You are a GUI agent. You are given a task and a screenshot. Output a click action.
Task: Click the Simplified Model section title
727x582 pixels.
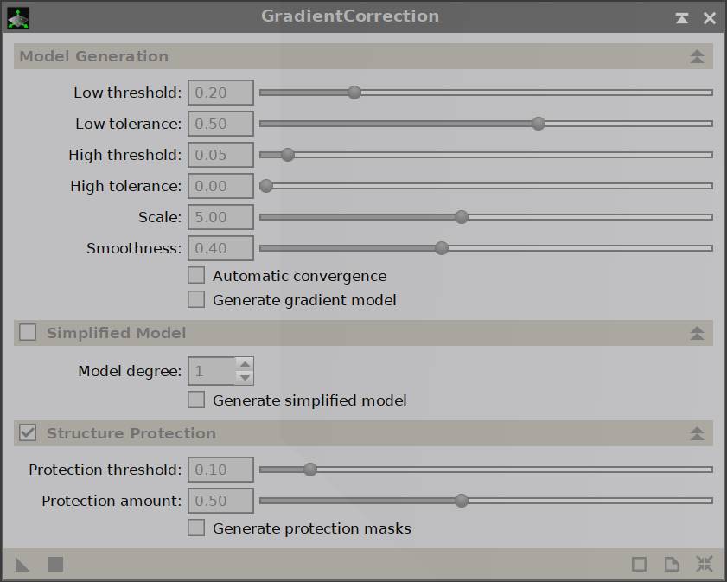pyautogui.click(x=117, y=333)
